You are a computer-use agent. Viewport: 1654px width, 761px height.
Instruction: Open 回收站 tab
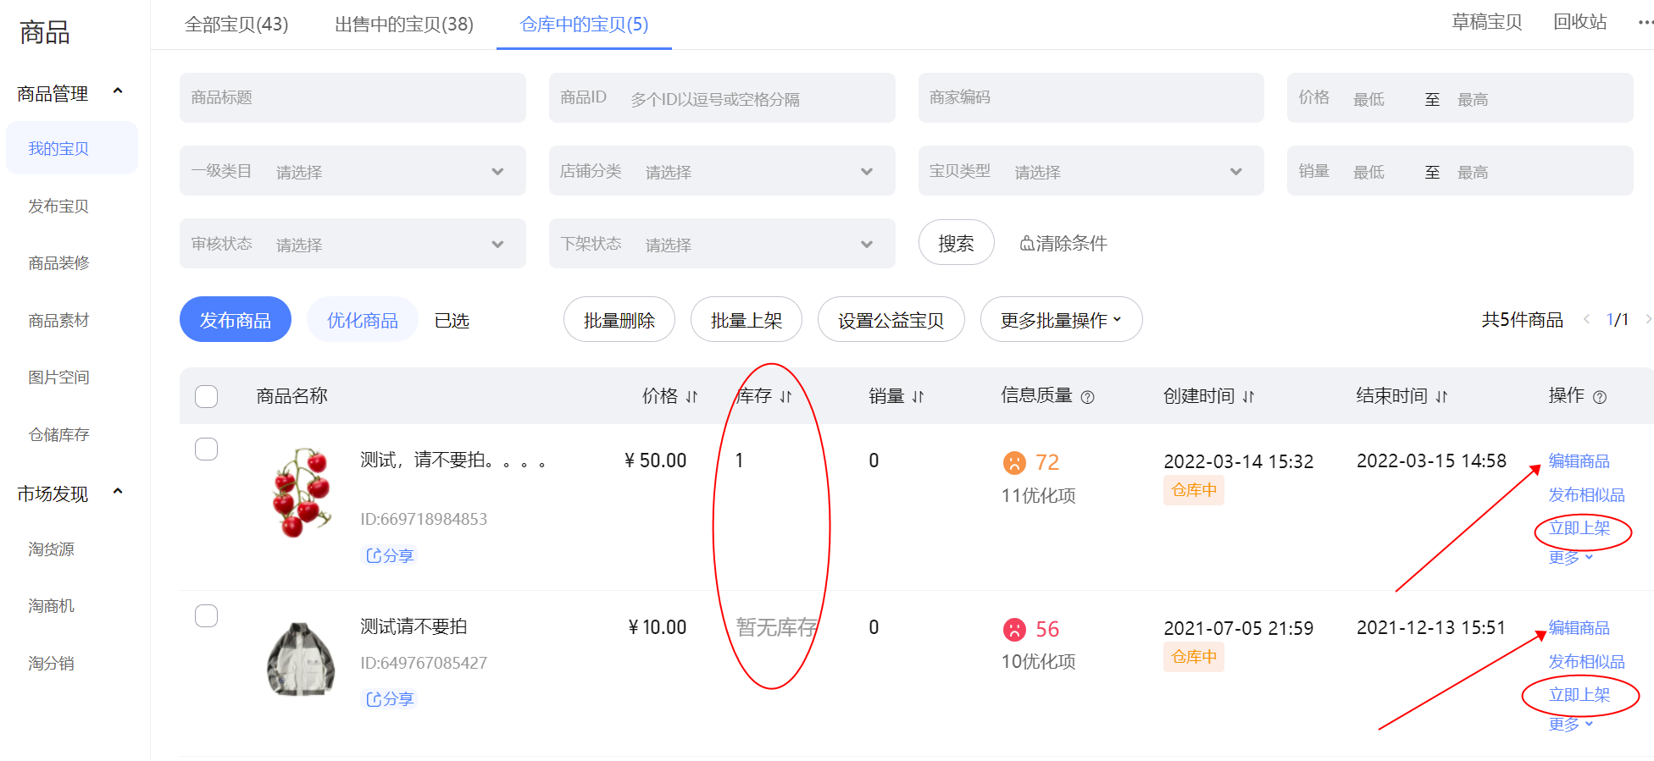click(1580, 22)
